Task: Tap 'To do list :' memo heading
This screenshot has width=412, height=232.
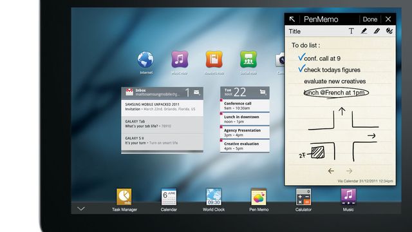Action: click(x=306, y=45)
